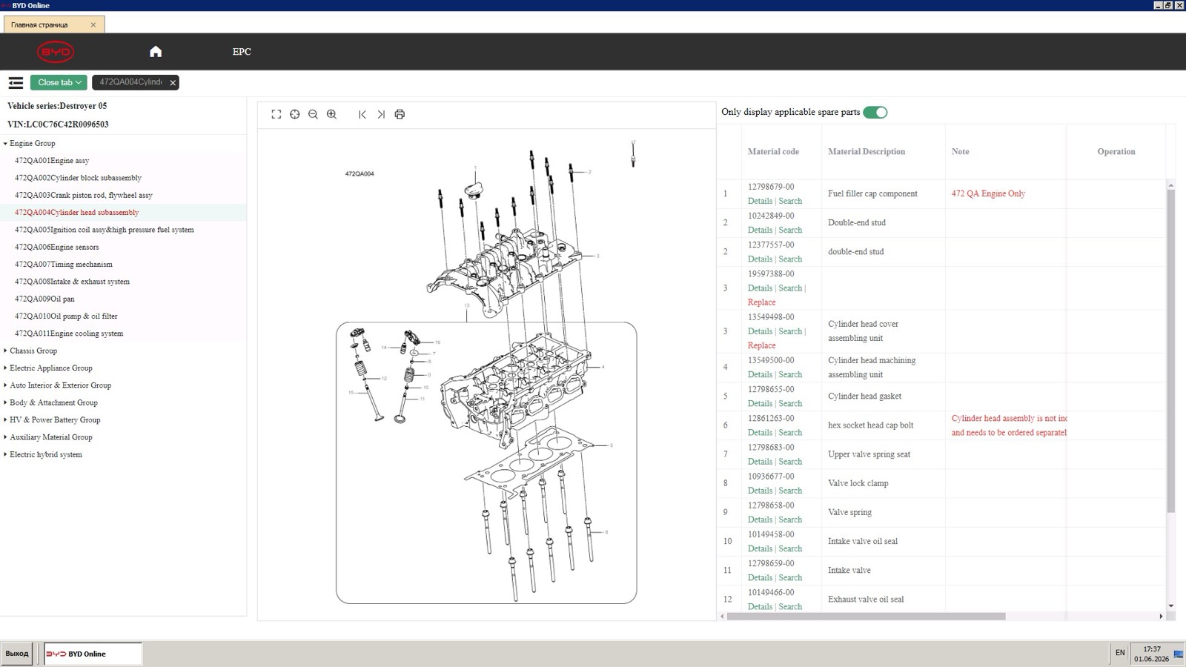Select 472QA001Engine assy in tree
This screenshot has height=667, width=1186.
(x=52, y=161)
